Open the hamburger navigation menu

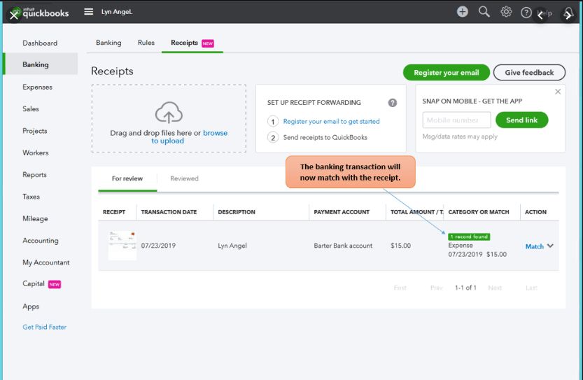88,12
